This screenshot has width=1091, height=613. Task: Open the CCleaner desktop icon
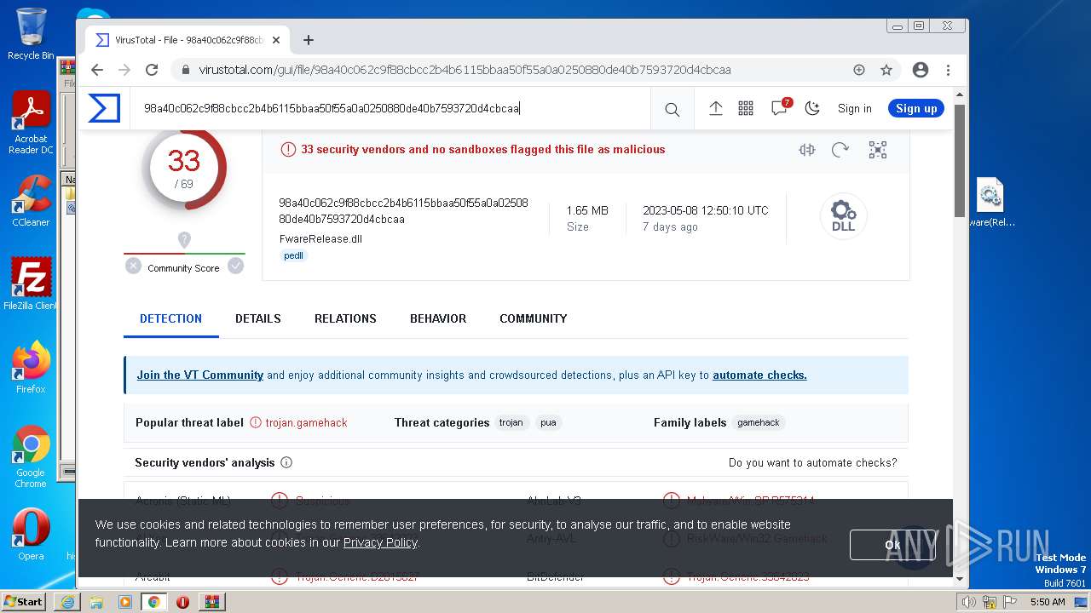pos(31,201)
